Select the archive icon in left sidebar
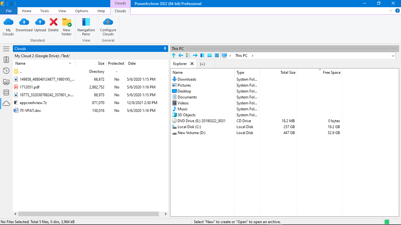 [x=6, y=60]
